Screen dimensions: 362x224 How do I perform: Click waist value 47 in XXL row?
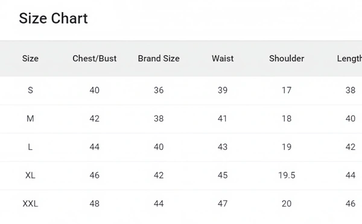point(223,204)
